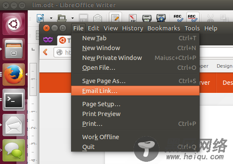Toggle Work Offline menu option

135,137
